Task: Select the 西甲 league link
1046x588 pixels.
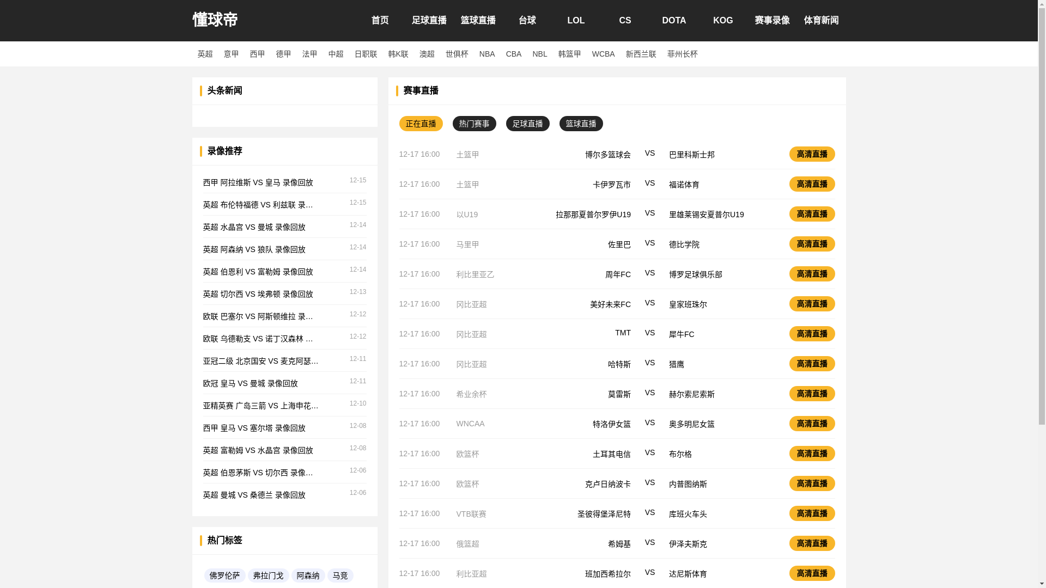Action: click(x=257, y=54)
